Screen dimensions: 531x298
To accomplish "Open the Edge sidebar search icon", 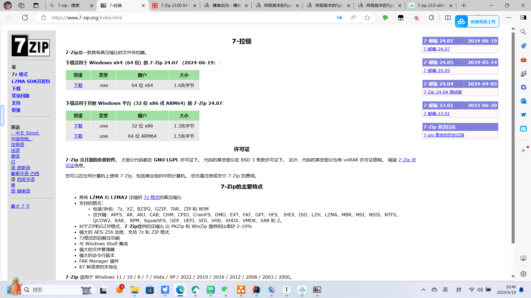I will [x=523, y=32].
